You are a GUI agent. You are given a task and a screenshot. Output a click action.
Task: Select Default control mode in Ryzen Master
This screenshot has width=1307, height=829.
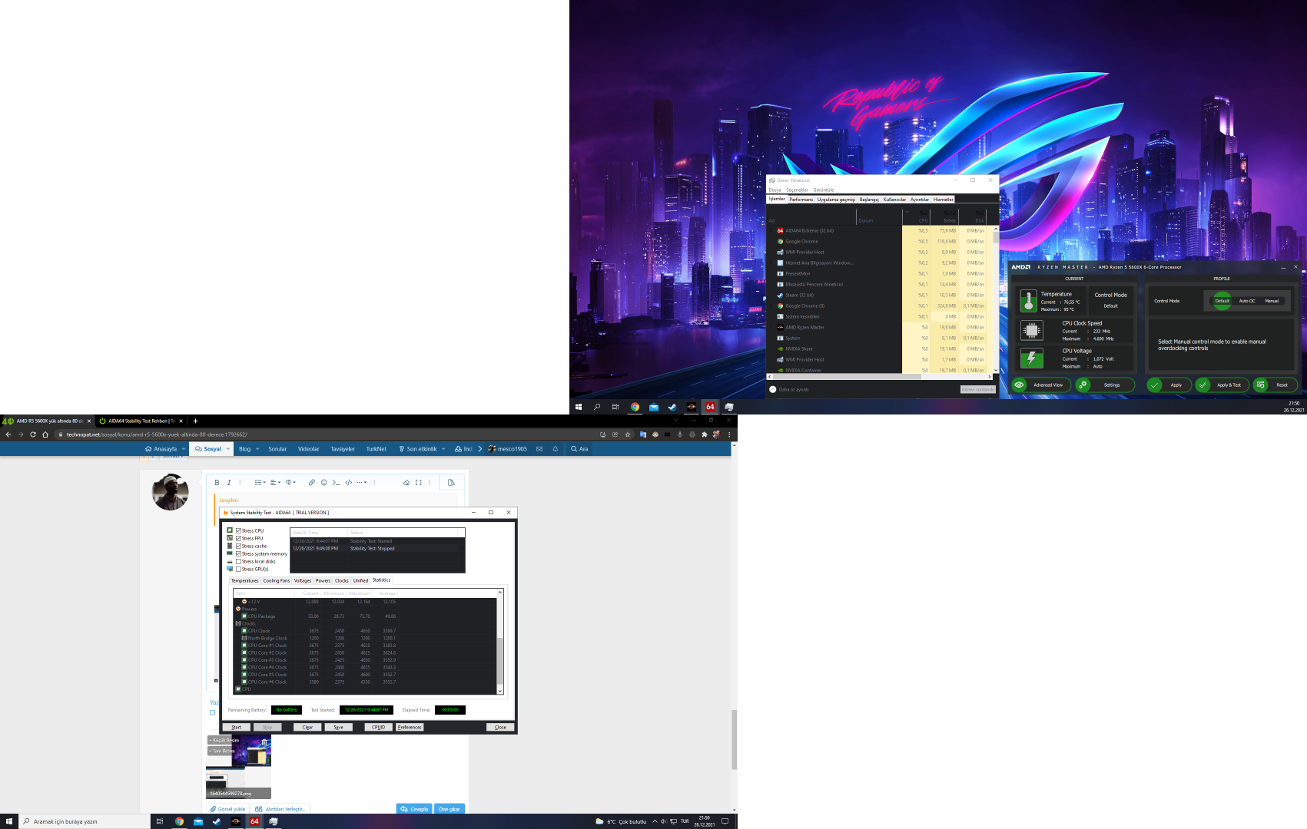coord(1222,301)
